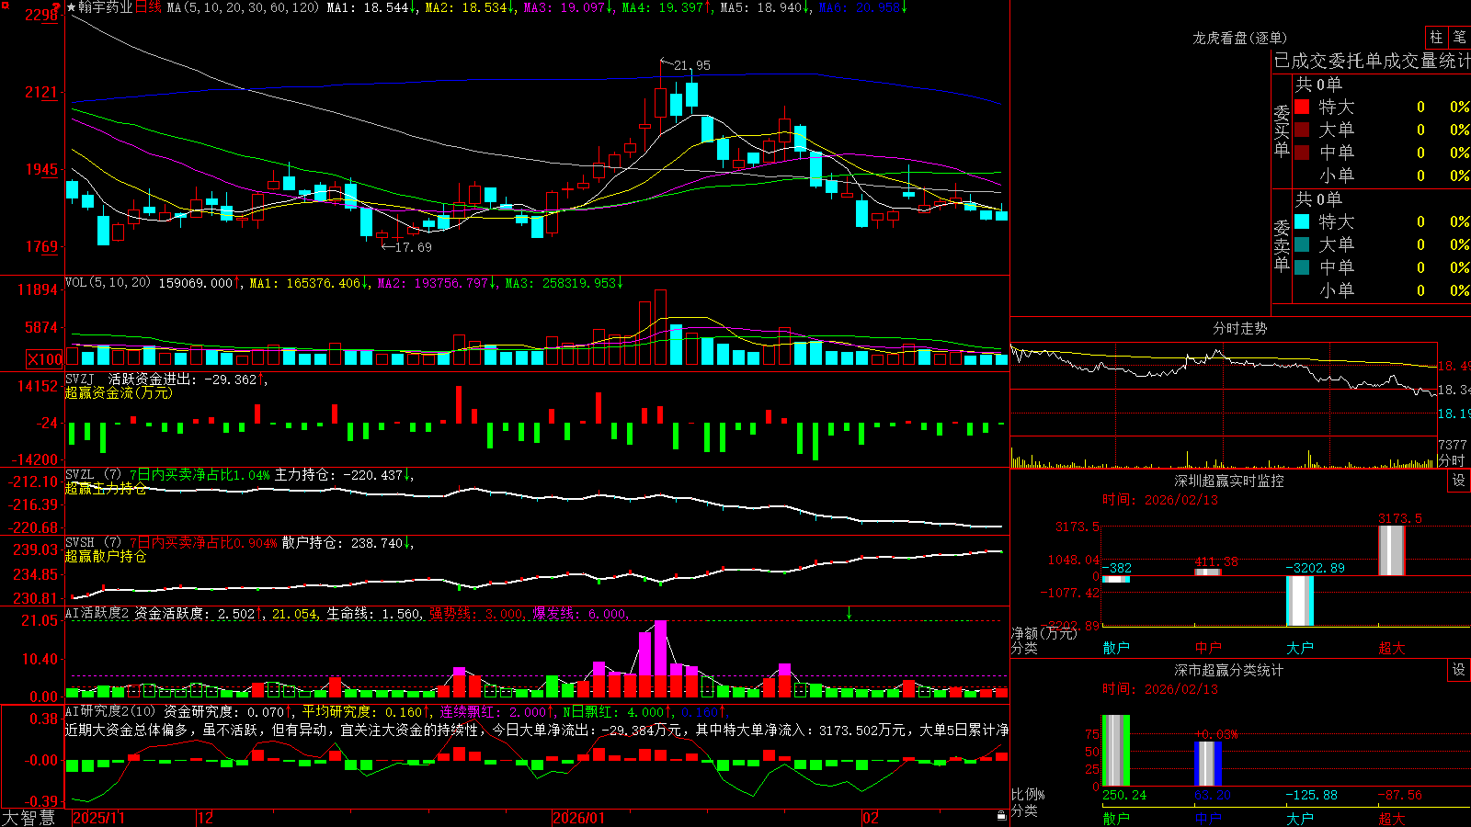
Task: Click the 已成交委托单成交量统计 header
Action: tap(1372, 62)
